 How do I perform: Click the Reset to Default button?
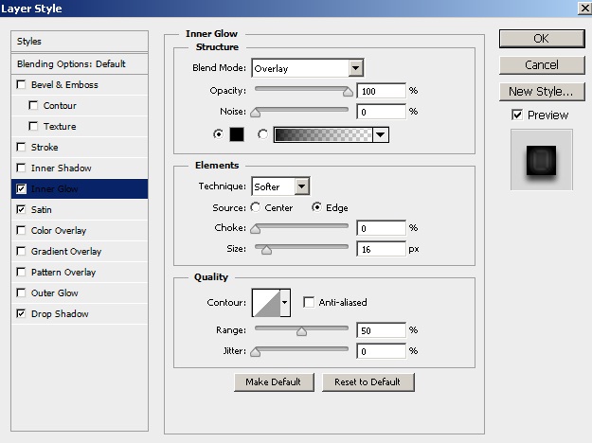coord(368,382)
